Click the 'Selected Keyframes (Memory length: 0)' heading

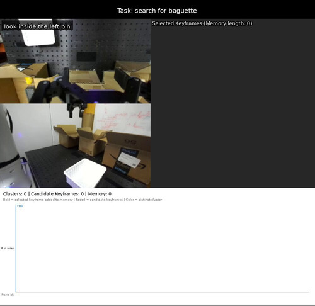click(x=202, y=23)
